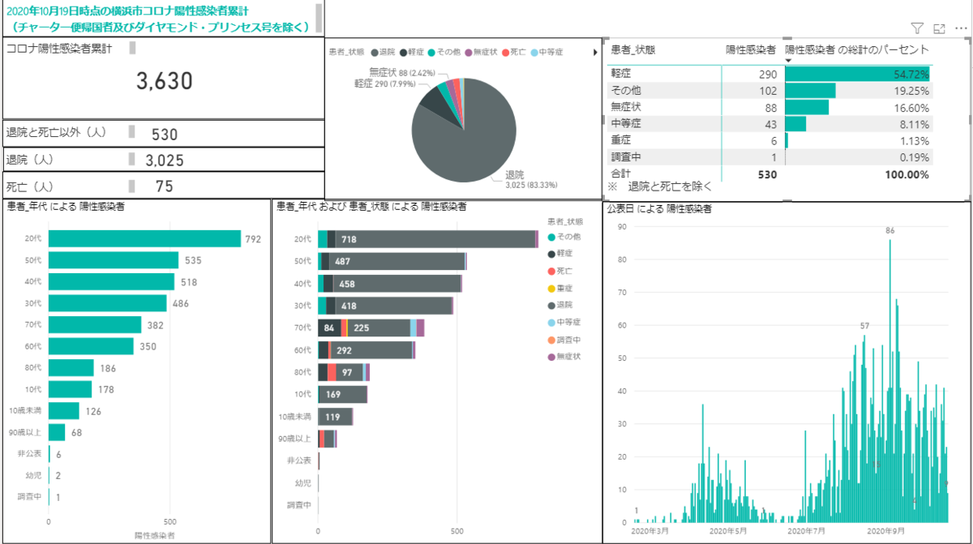Click 調査中 in the stacked bar legend
Viewport: 973px width, 544px height.
(x=564, y=339)
